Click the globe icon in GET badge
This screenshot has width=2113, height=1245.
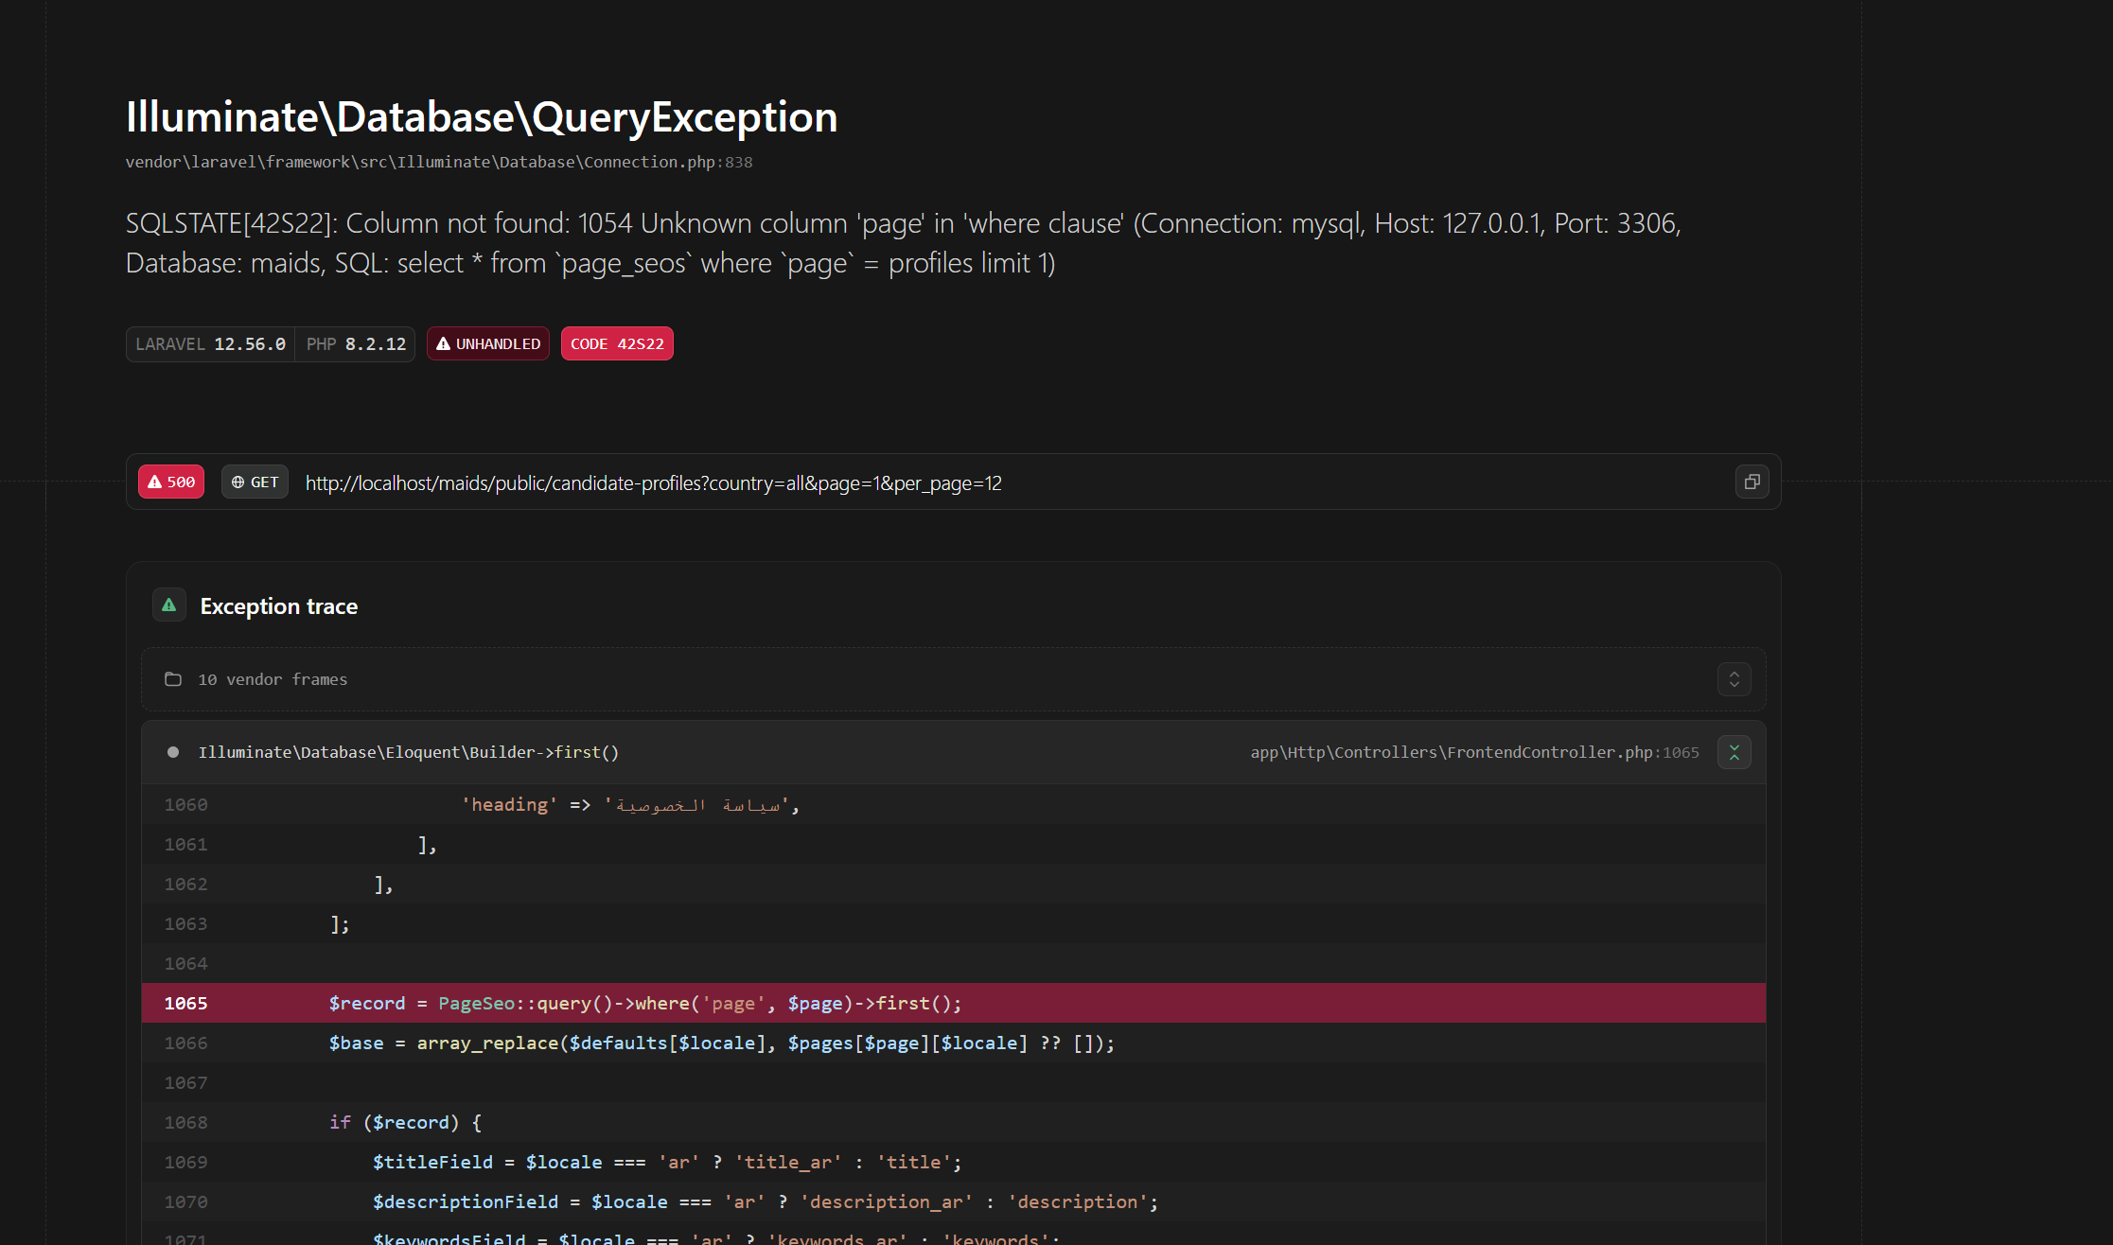tap(238, 482)
